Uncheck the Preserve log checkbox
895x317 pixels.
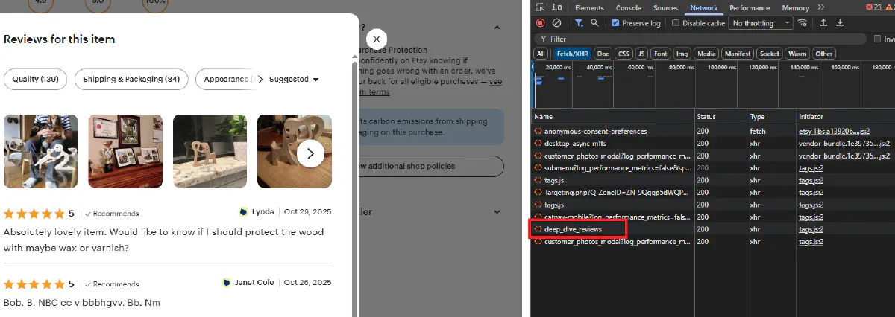pos(615,23)
